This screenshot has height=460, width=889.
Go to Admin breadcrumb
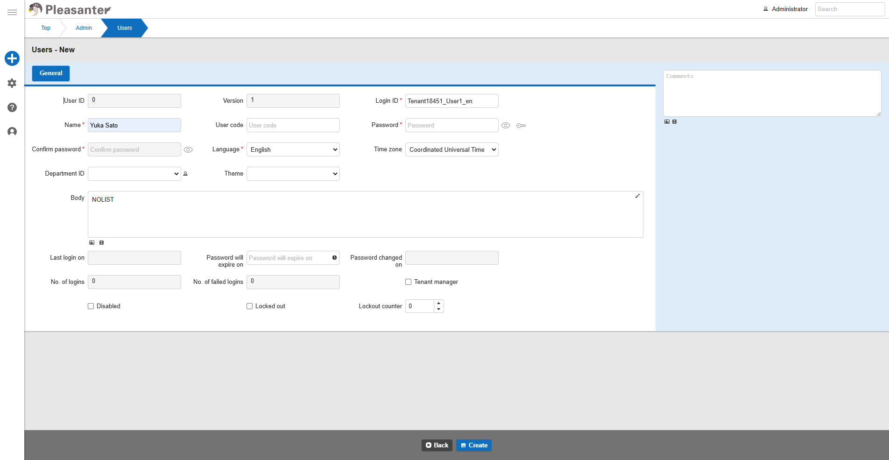[84, 28]
